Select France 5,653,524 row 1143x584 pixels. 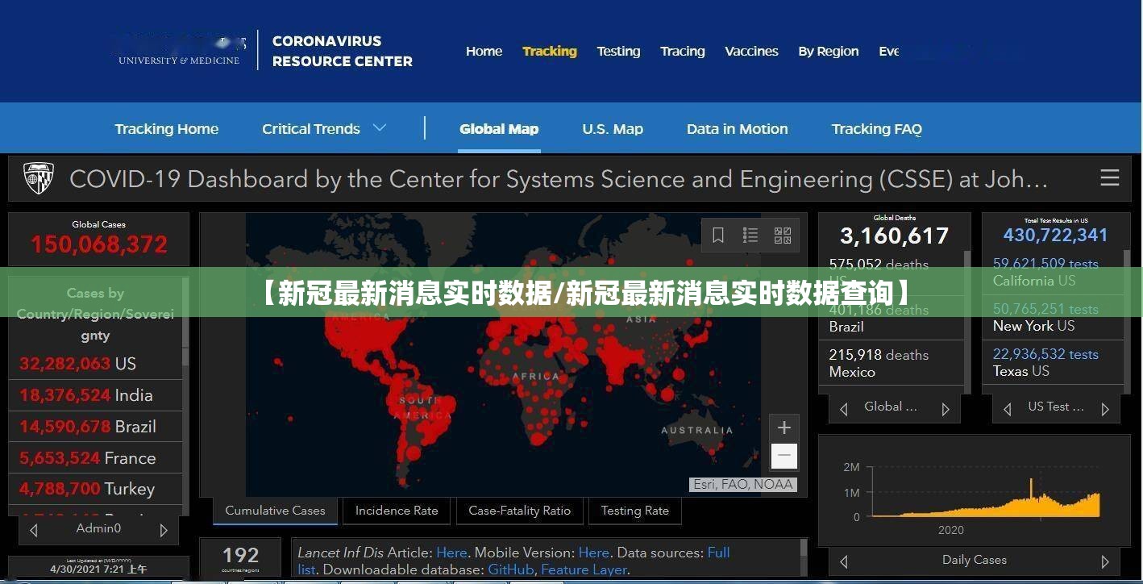(x=96, y=458)
